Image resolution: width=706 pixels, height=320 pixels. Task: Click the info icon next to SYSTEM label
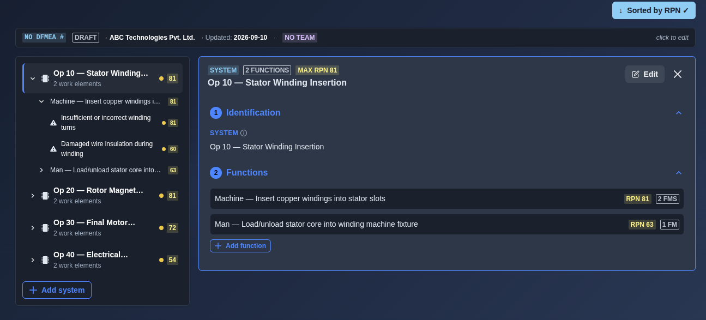[244, 133]
